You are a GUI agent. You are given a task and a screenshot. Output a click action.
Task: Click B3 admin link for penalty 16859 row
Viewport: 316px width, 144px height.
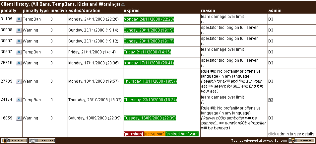[271, 118]
